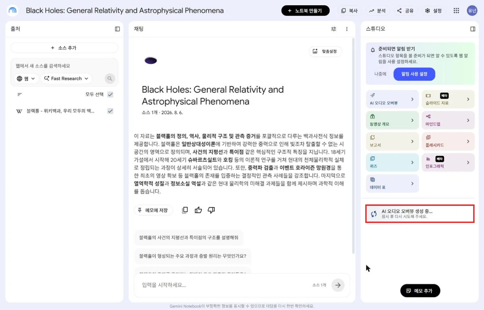
Task: Toggle the 모두 선택 checkbox
Action: [x=110, y=94]
